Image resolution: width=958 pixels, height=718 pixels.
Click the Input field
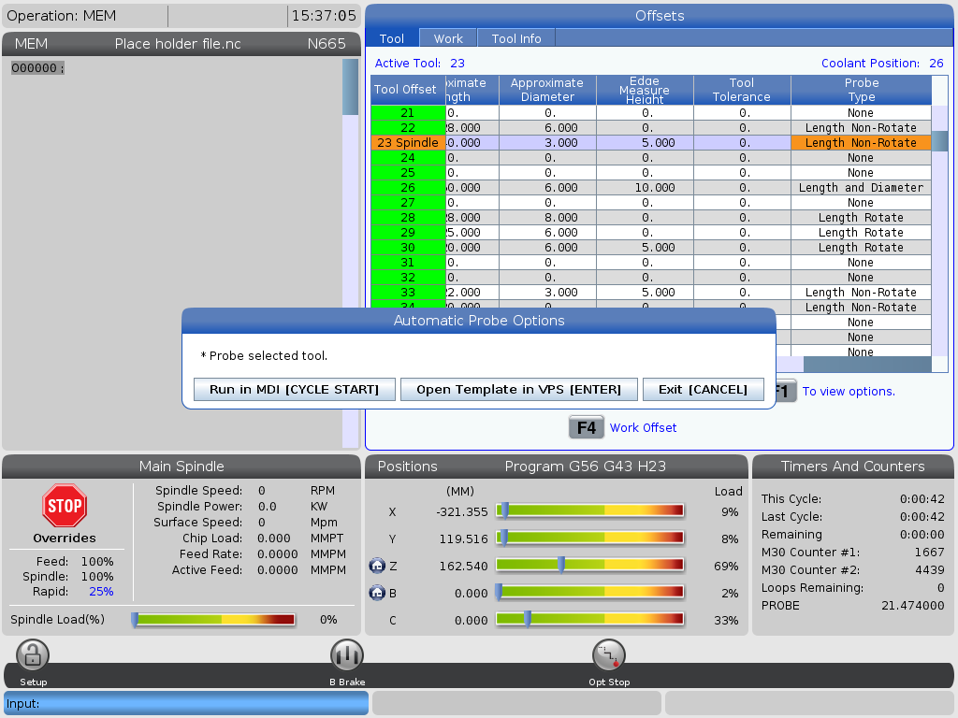point(186,703)
